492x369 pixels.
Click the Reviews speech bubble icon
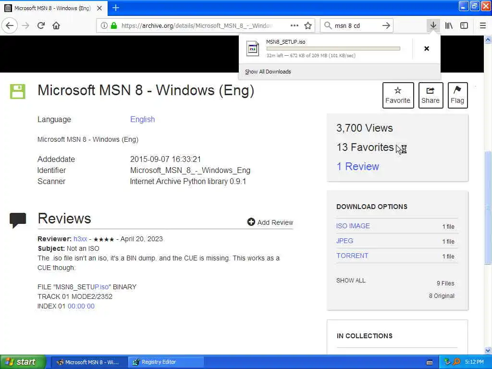pyautogui.click(x=18, y=220)
